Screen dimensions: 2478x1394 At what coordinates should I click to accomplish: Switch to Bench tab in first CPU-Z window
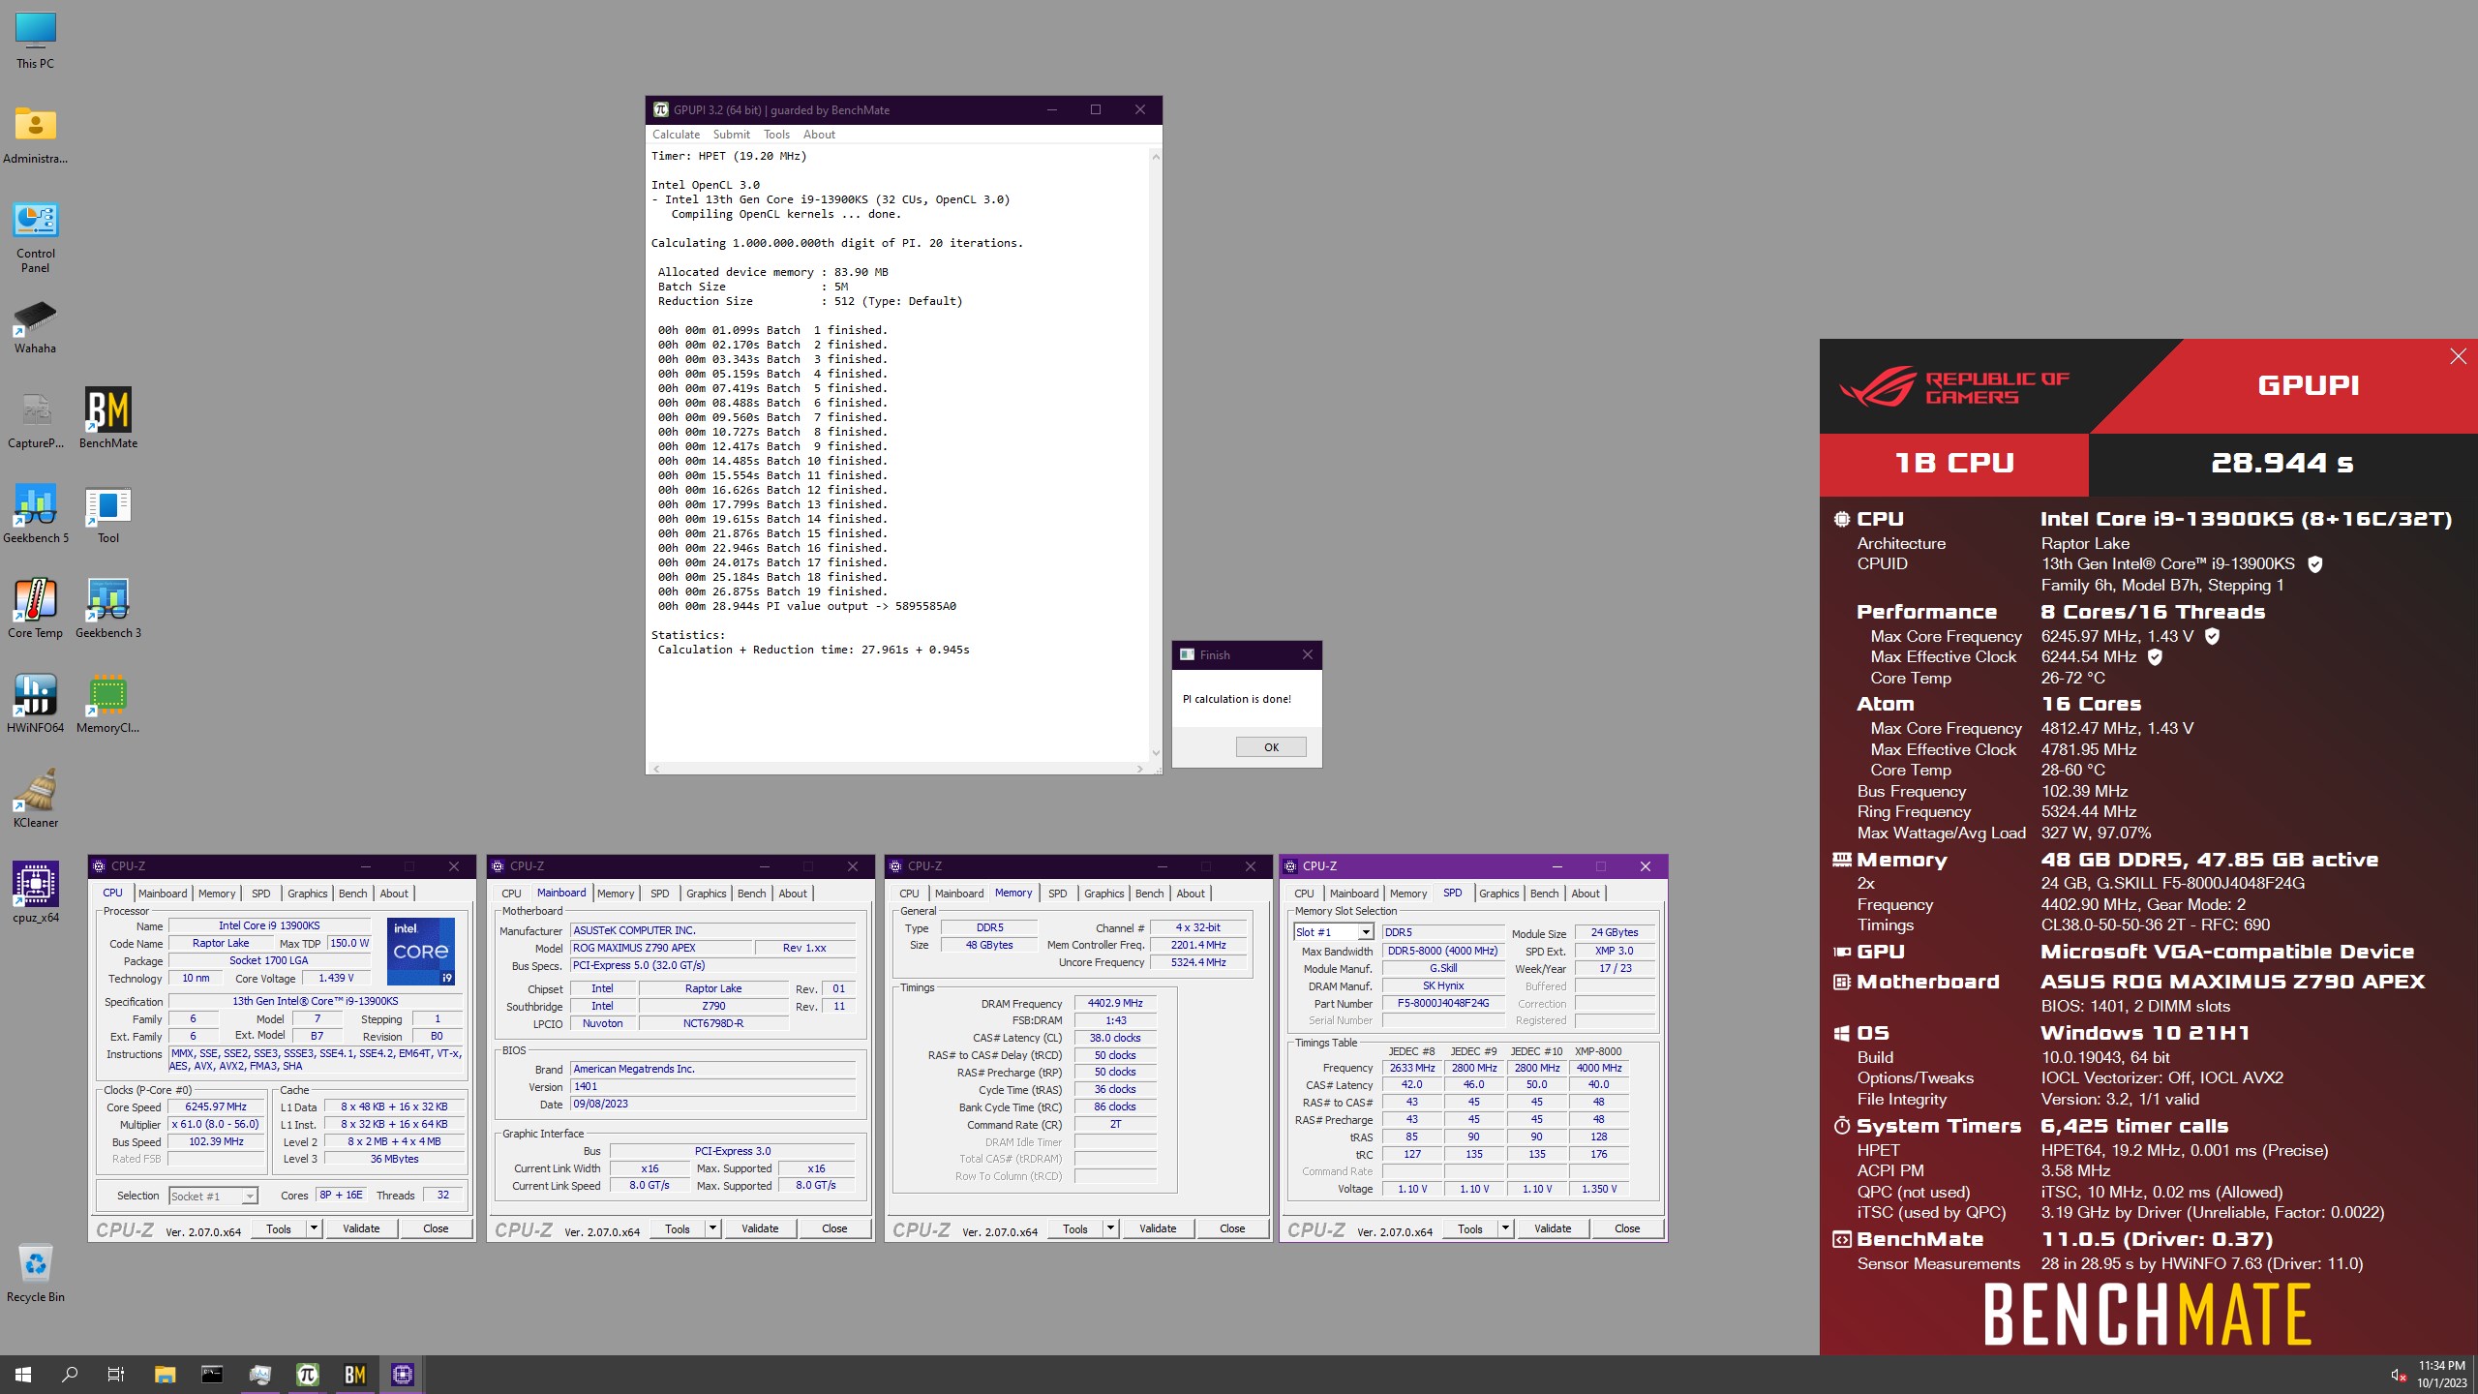352,894
